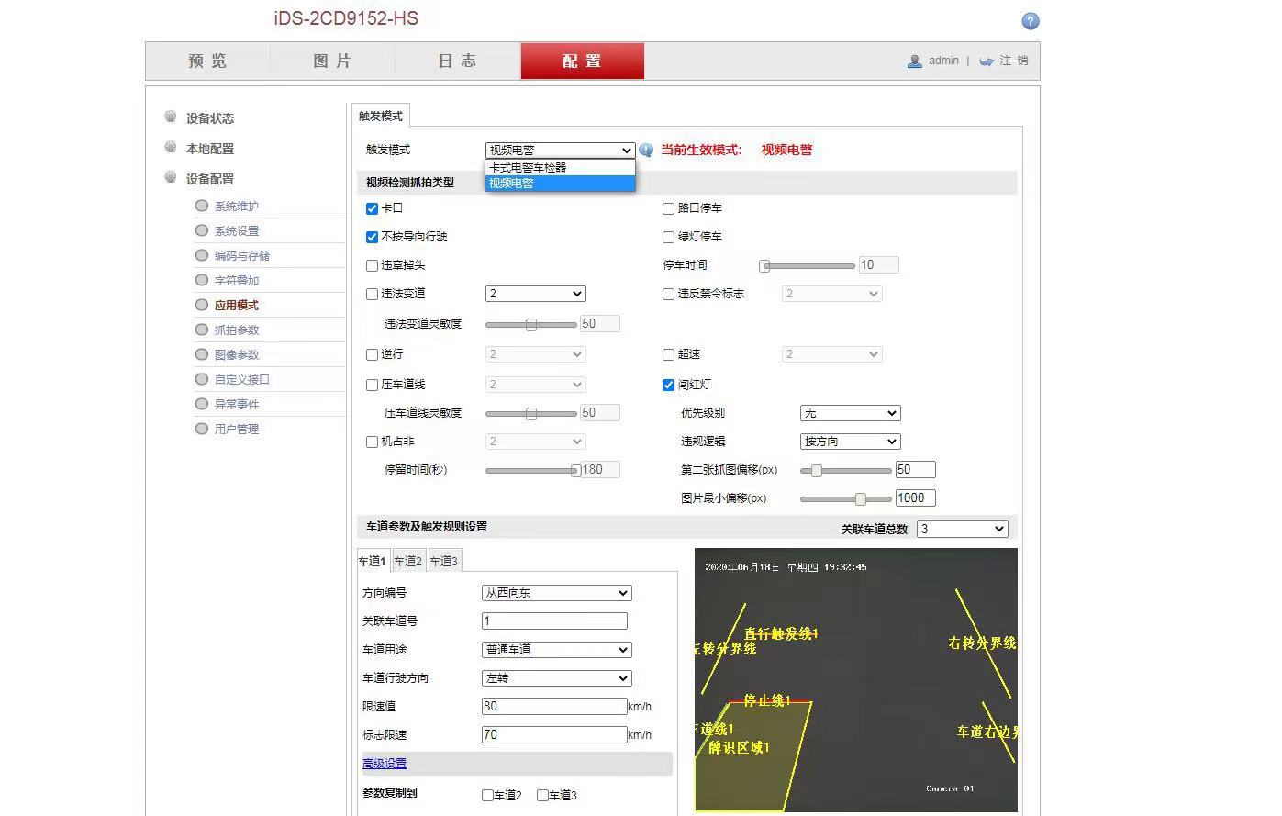1282x816 pixels.
Task: Click the 本地配置 menu label
Action: point(210,149)
